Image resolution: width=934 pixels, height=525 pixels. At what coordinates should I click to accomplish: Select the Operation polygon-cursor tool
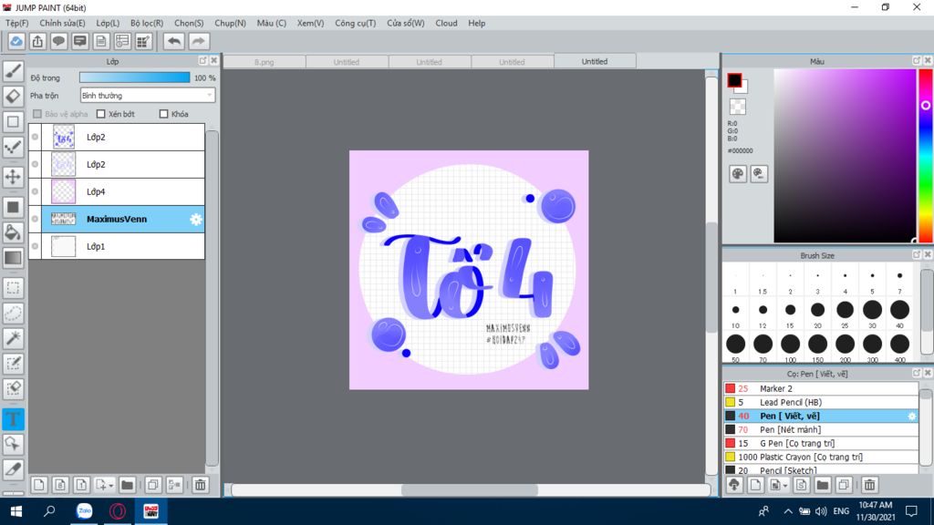(13, 444)
